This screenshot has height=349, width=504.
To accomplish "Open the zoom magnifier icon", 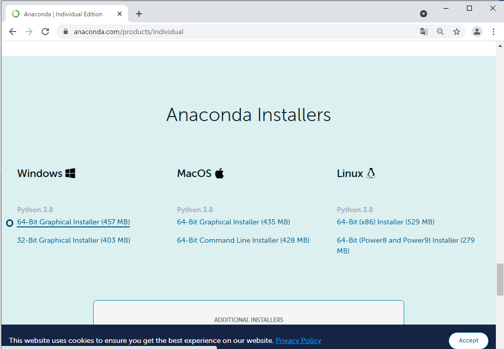I will tap(440, 32).
